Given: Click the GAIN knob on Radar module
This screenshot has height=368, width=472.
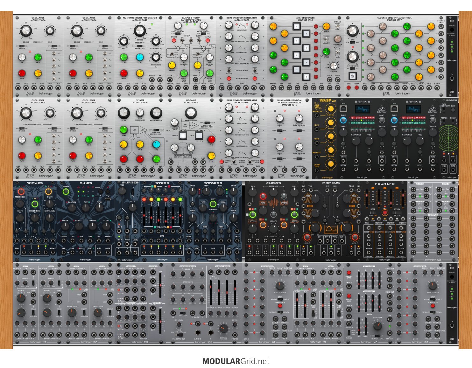Looking at the screenshot, I should tap(453, 110).
